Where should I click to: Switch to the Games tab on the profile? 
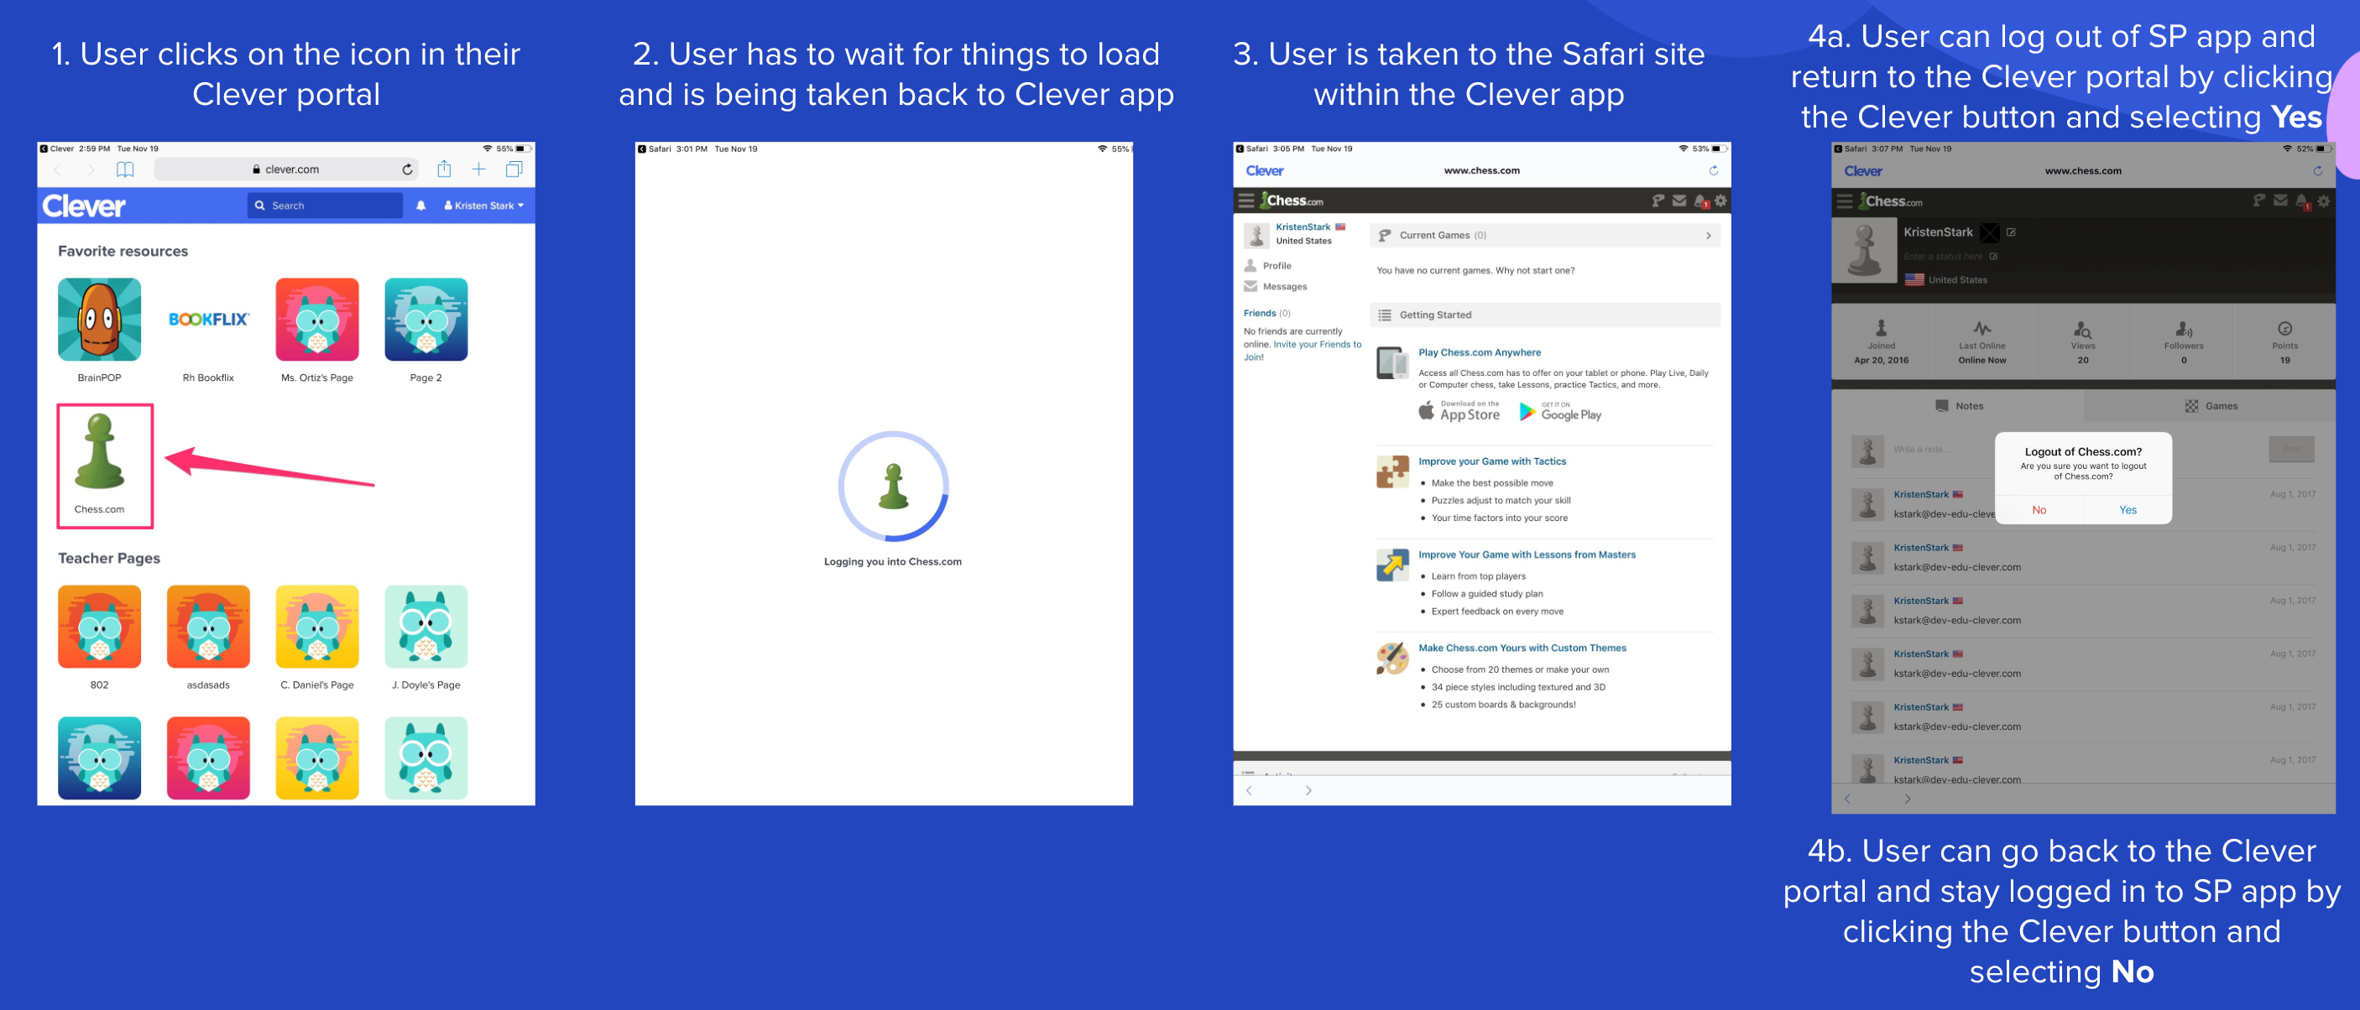[2211, 406]
